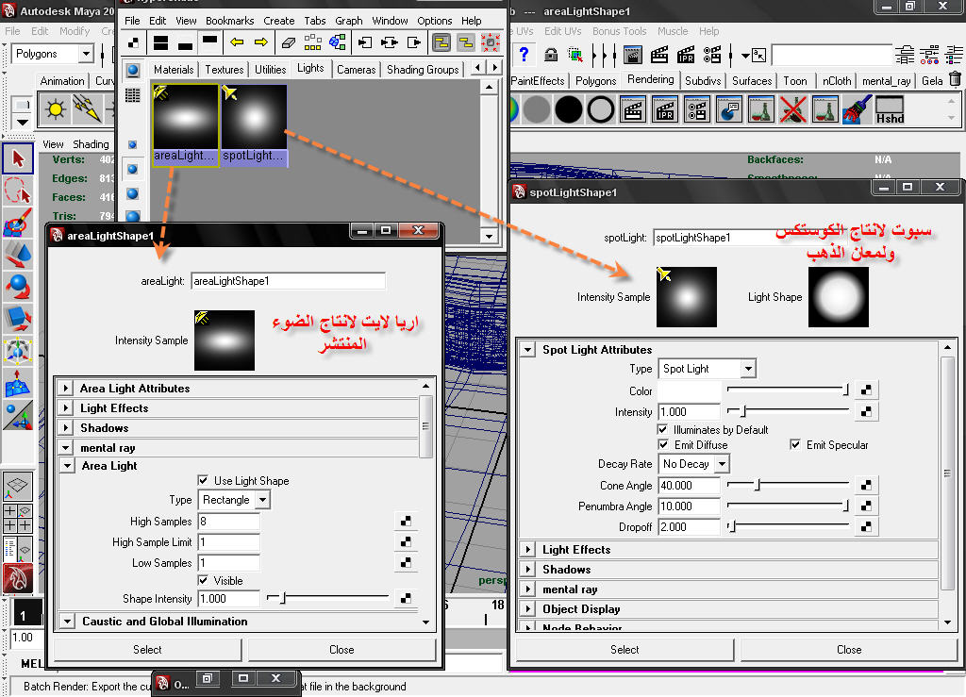
Task: Click the High Samples value field
Action: click(x=228, y=522)
